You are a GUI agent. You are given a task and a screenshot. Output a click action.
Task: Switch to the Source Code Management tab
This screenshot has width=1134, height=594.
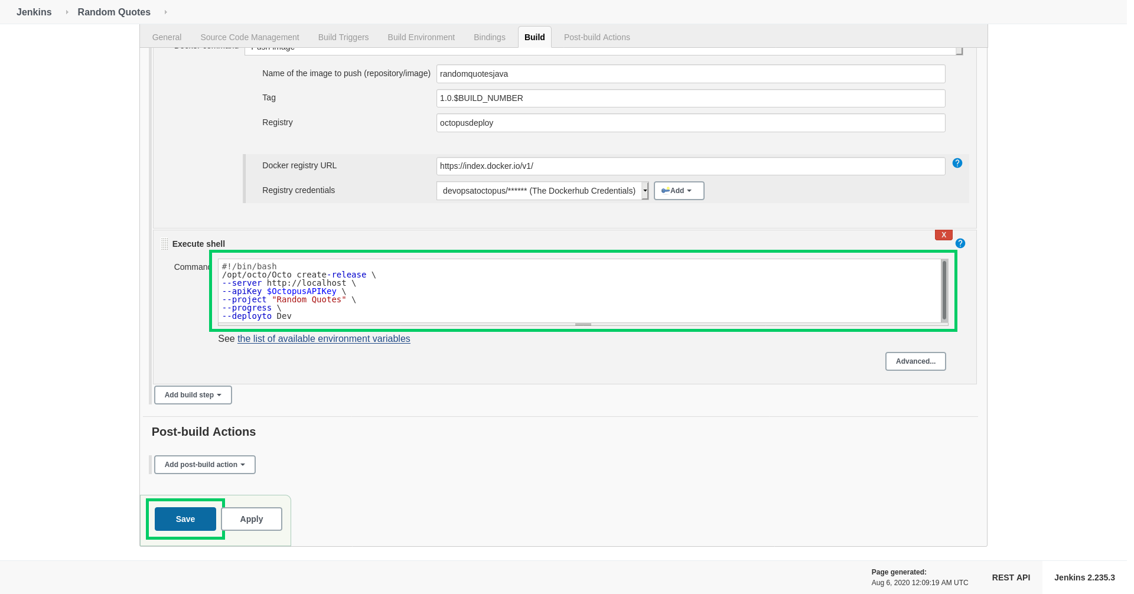click(249, 37)
